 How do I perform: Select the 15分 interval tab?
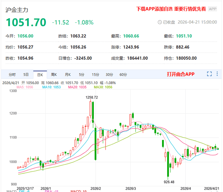coord(95,74)
